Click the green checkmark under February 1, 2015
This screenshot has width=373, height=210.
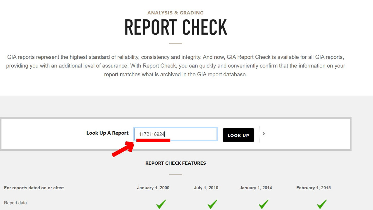point(321,204)
